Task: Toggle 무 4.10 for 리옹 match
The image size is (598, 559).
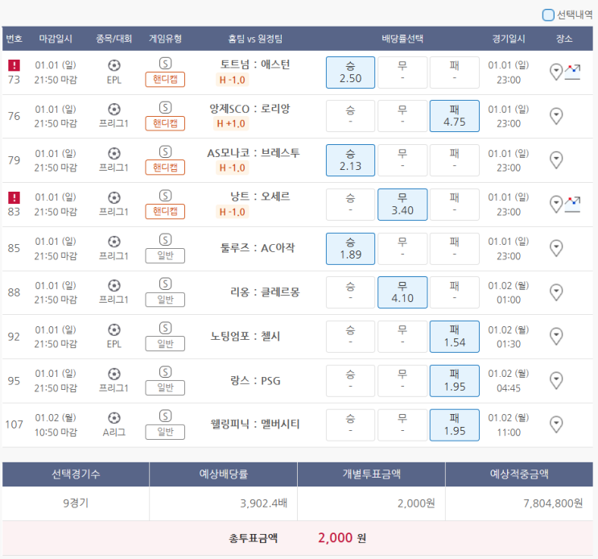Action: pos(402,292)
